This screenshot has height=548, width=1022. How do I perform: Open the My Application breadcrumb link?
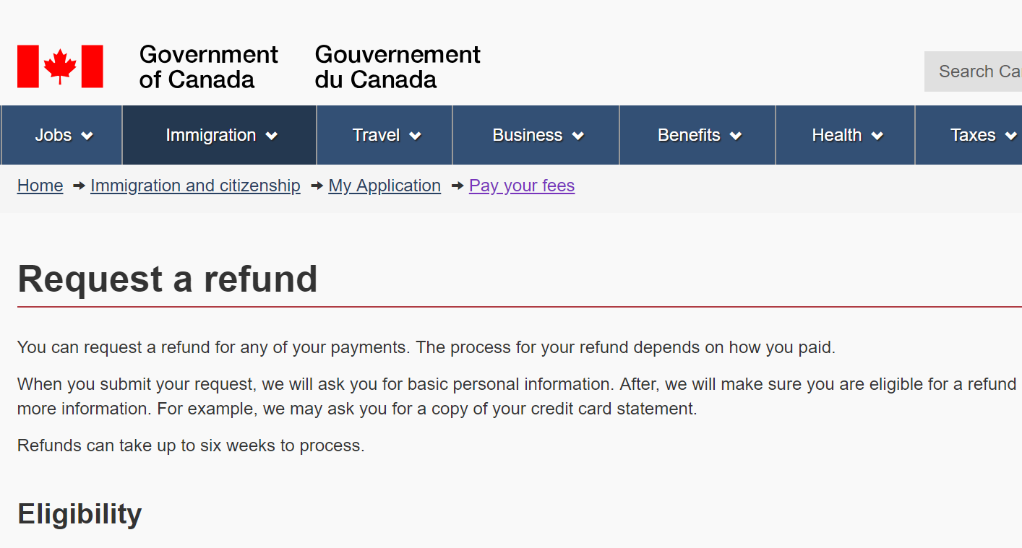coord(385,186)
